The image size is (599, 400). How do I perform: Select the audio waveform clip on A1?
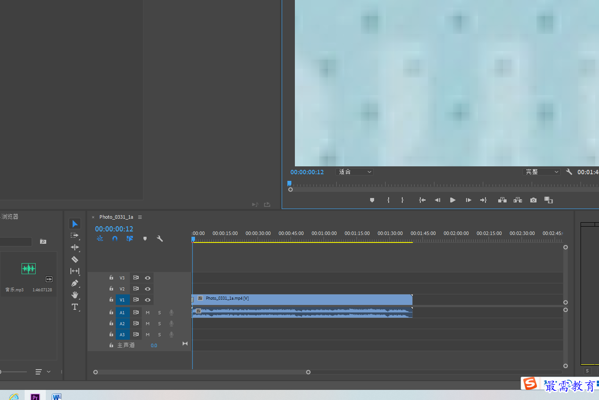pos(302,312)
